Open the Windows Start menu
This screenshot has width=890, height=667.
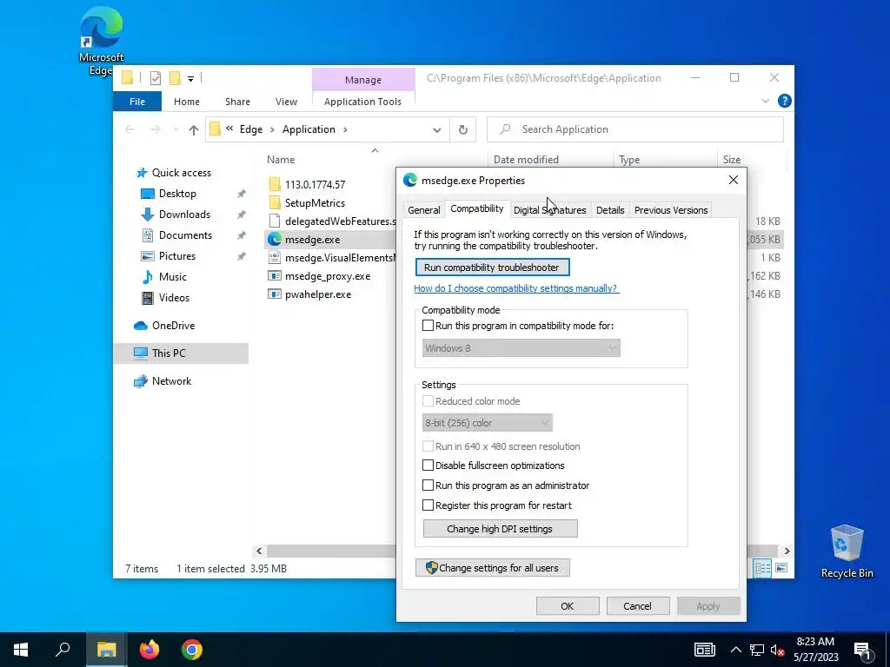[21, 650]
